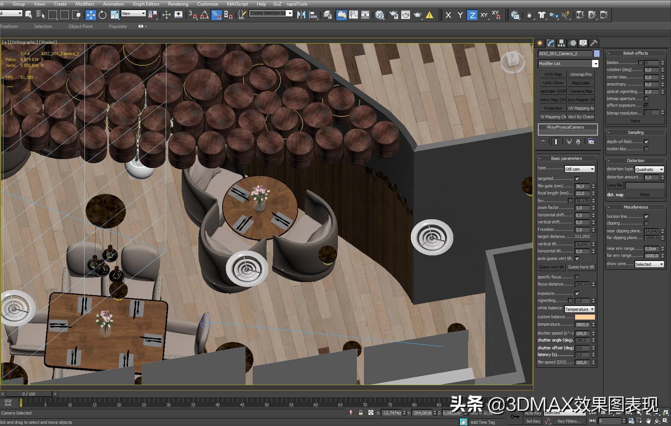Enable the vignetting checkbox

click(570, 301)
